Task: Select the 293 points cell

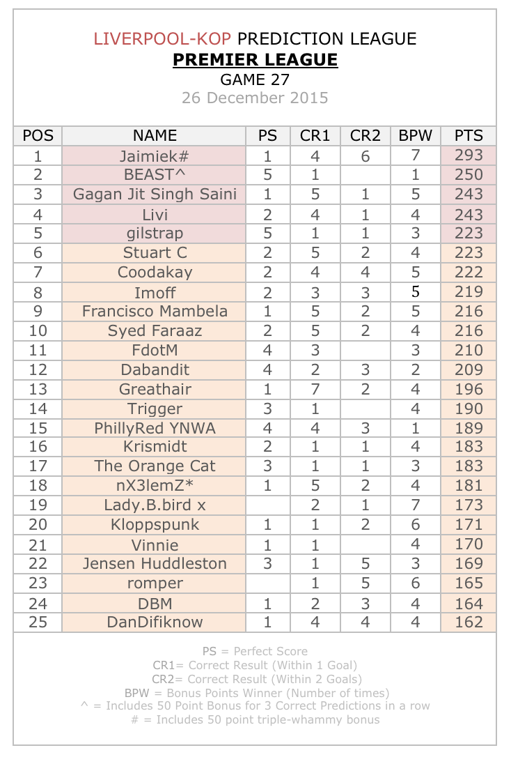Action: point(469,155)
